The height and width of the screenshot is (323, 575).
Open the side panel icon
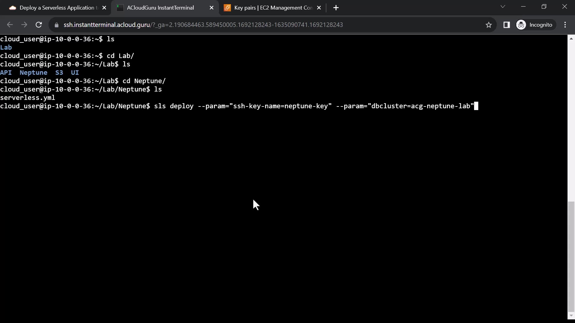[x=506, y=25]
